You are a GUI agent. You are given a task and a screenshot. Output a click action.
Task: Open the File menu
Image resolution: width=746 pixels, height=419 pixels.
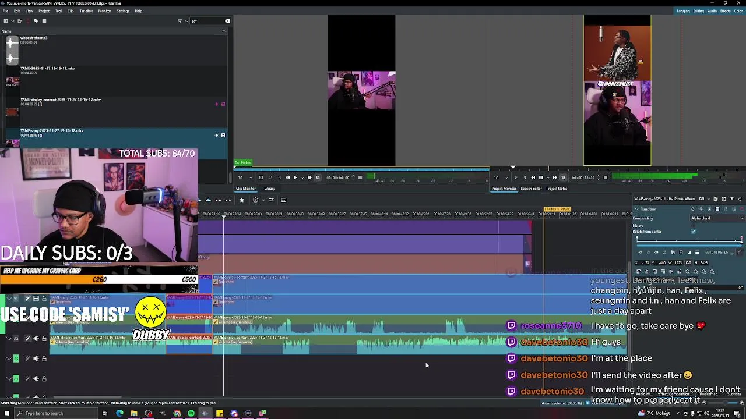coord(5,11)
